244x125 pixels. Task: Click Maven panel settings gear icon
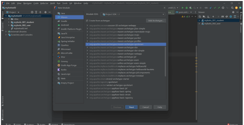233,12
